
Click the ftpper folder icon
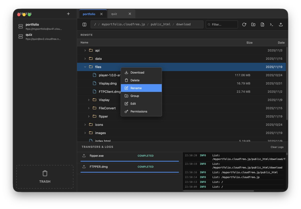click(x=95, y=116)
